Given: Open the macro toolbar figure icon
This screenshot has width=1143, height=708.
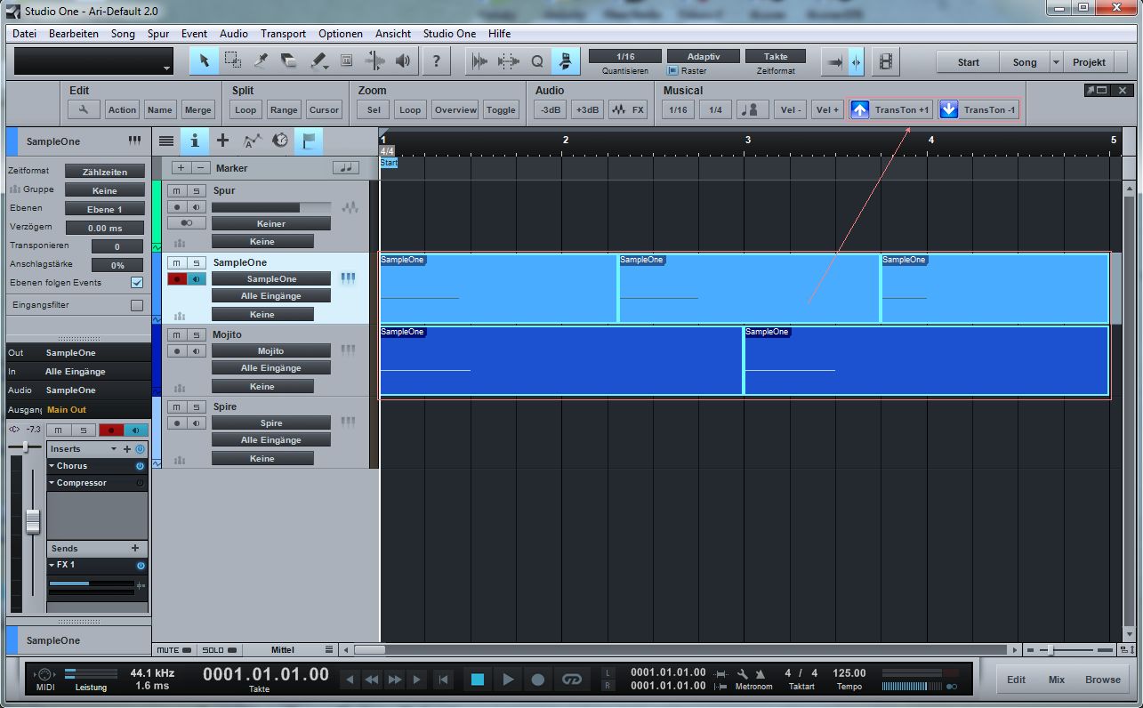Looking at the screenshot, I should click(566, 60).
